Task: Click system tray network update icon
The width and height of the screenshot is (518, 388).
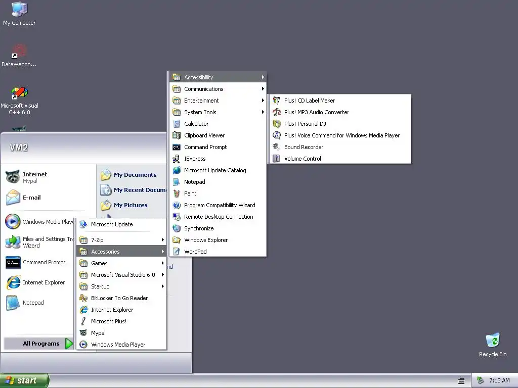Action: point(481,380)
